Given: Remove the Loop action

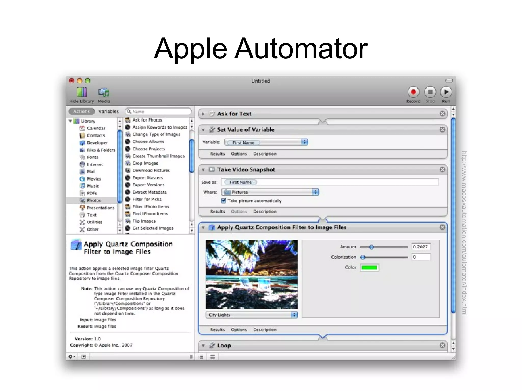Looking at the screenshot, I should (x=442, y=345).
